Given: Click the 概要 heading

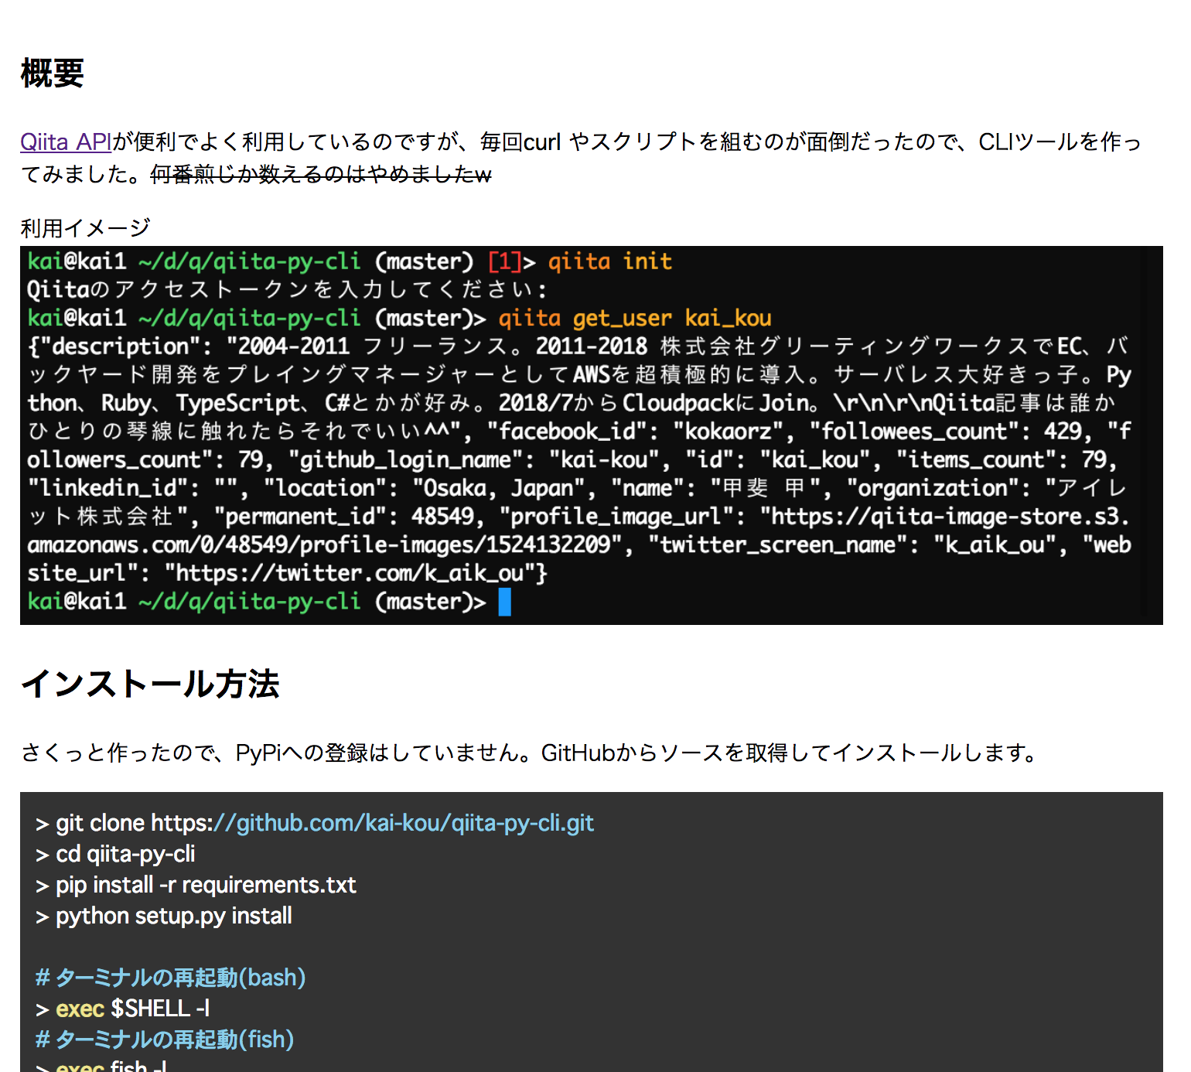Looking at the screenshot, I should click(x=52, y=73).
